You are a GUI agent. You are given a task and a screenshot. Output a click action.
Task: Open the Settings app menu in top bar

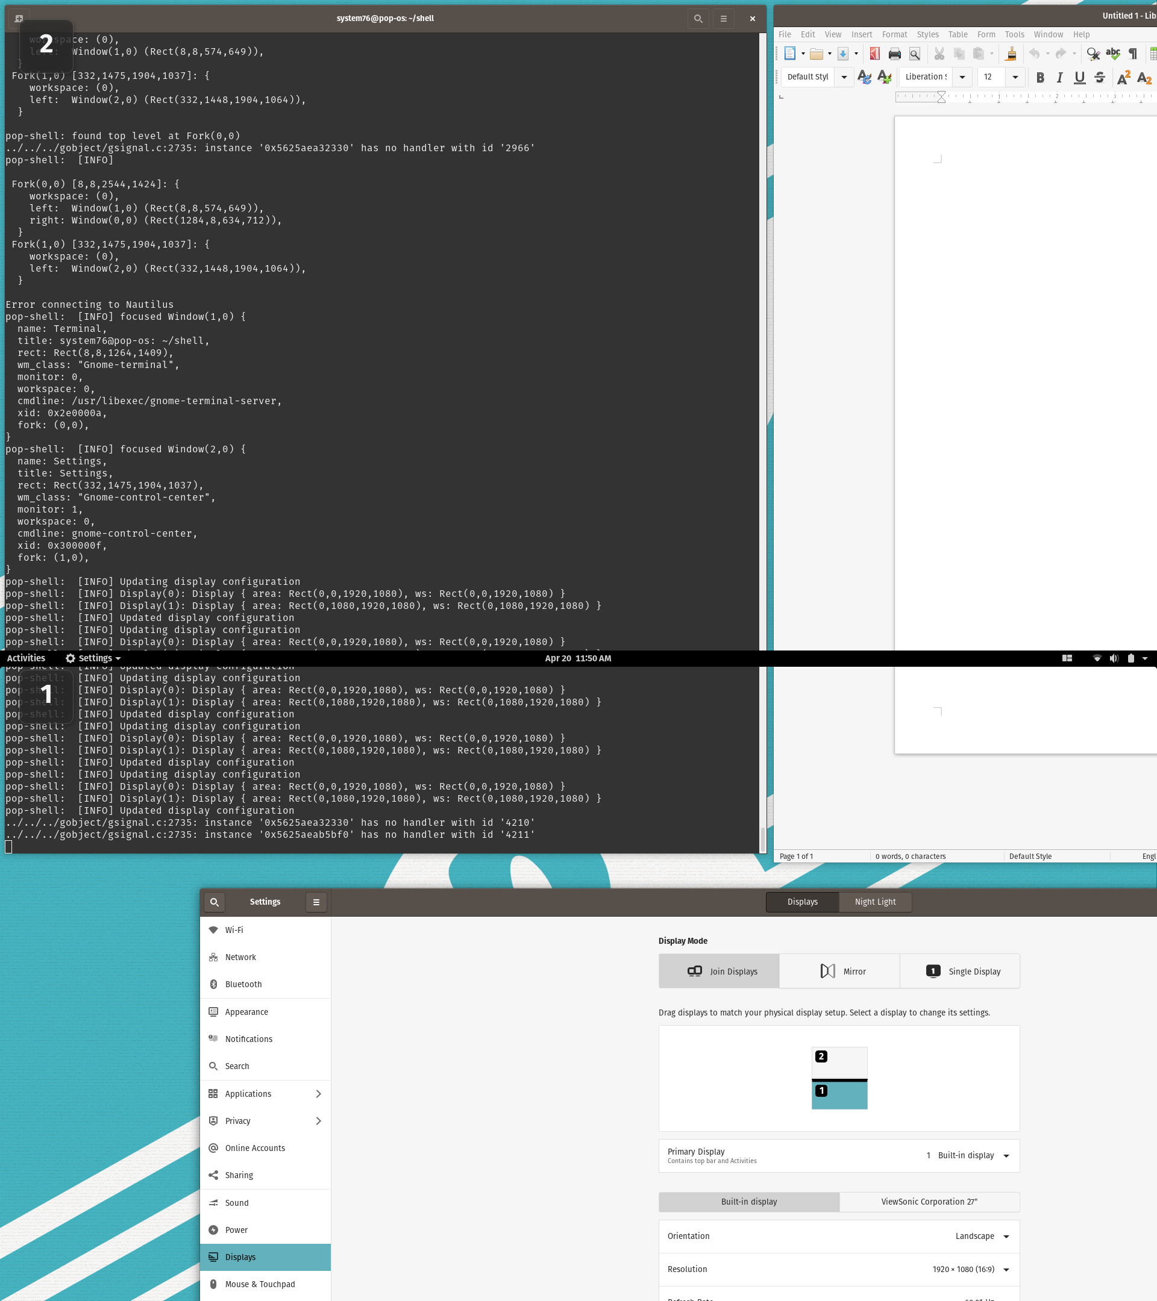[93, 658]
